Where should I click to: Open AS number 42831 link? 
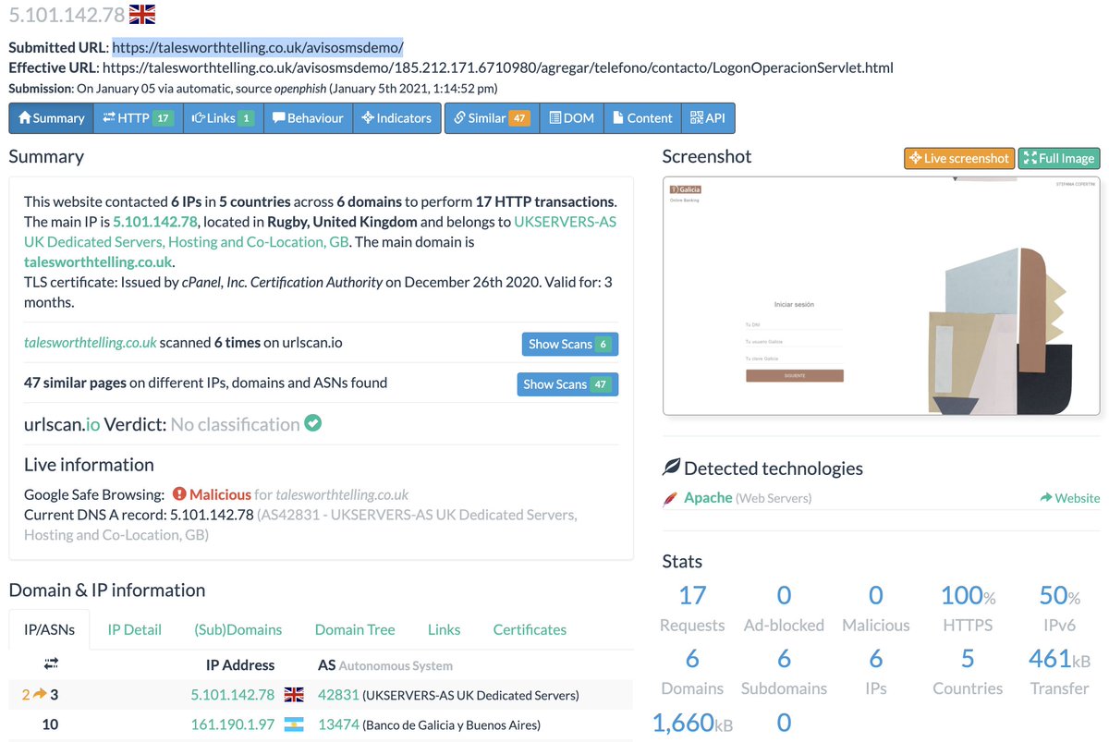pos(338,695)
